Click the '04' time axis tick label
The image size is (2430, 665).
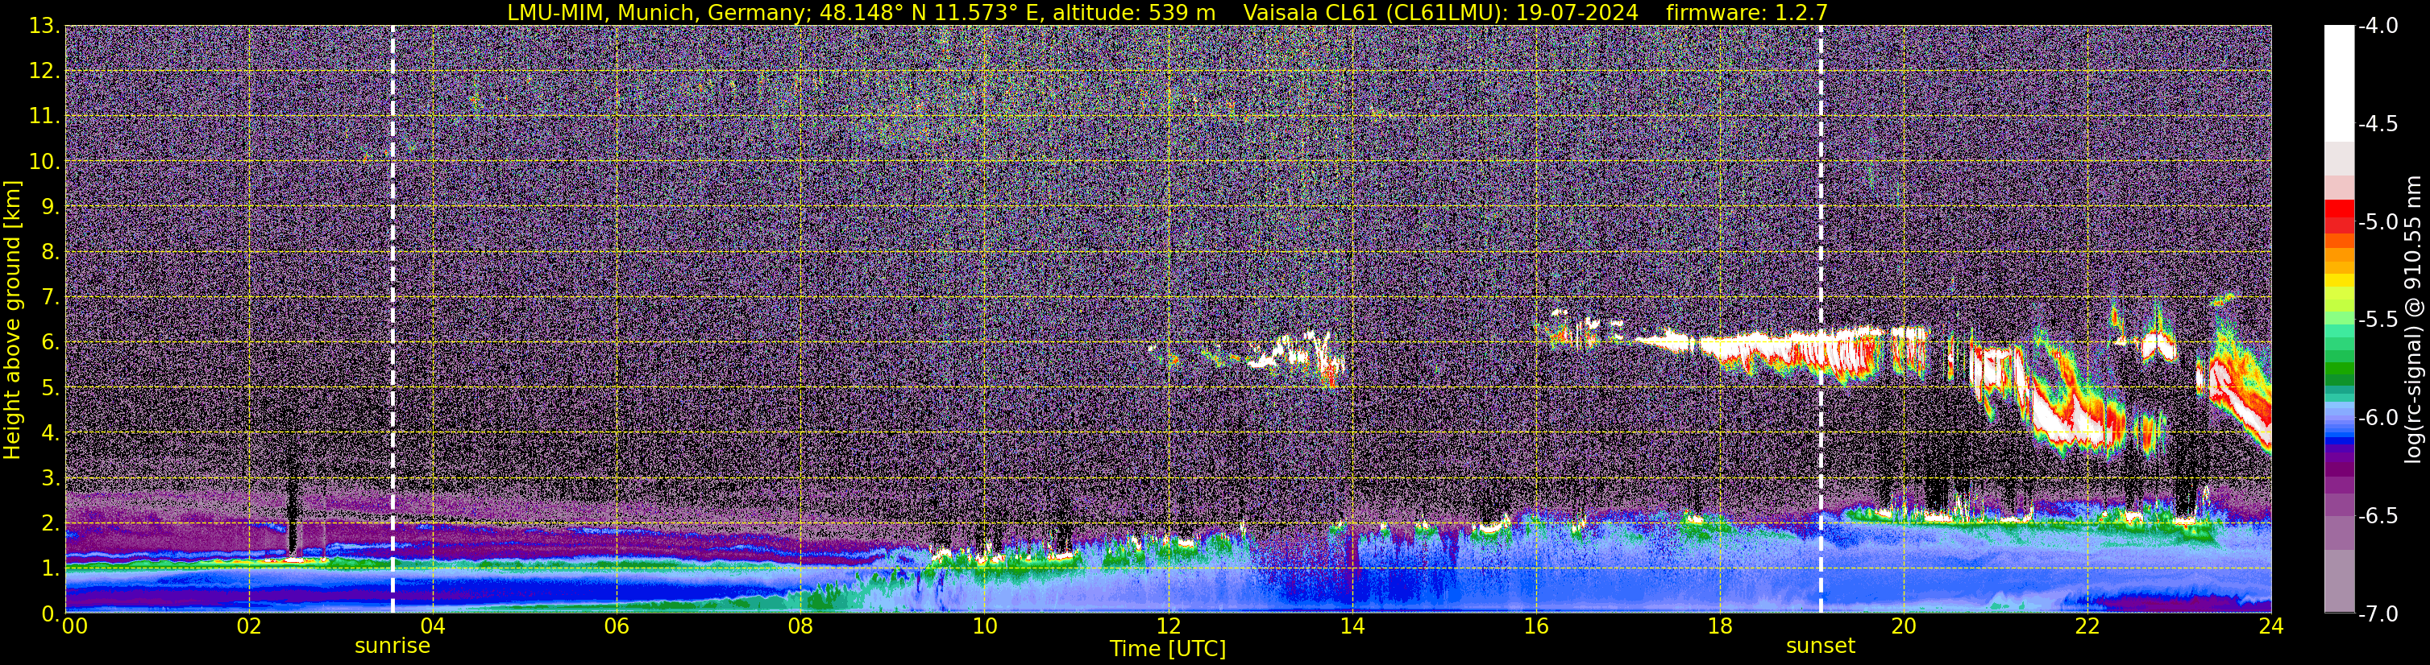433,626
